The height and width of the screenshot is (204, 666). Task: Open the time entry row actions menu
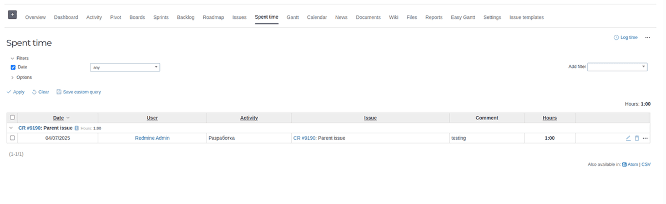645,138
